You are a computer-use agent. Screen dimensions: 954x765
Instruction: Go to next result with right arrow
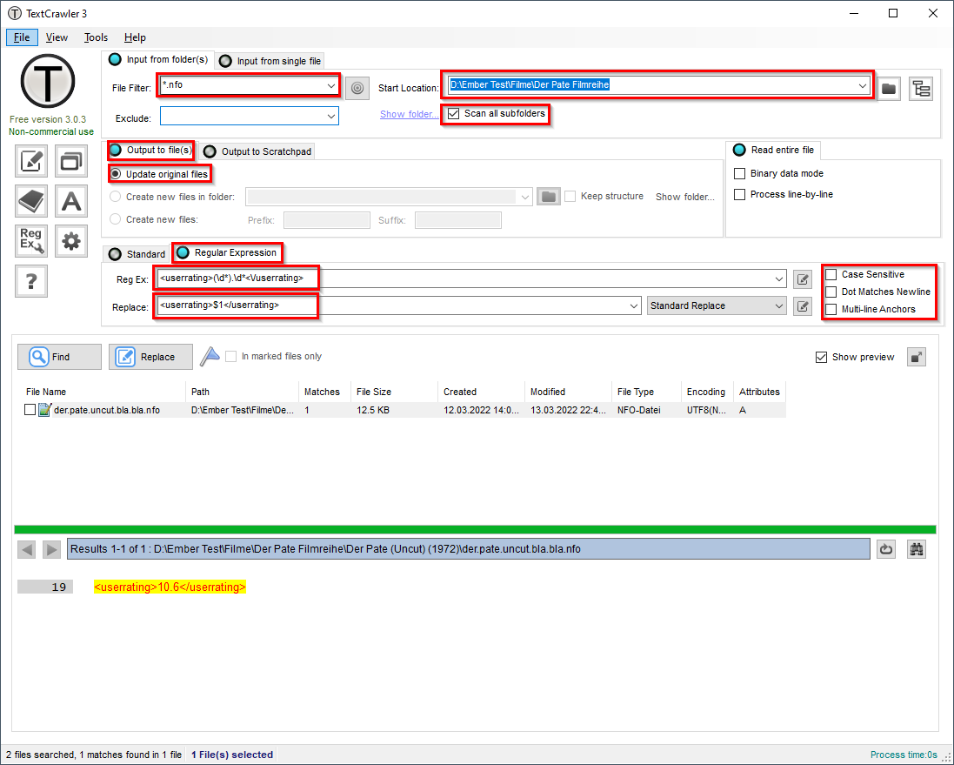51,549
